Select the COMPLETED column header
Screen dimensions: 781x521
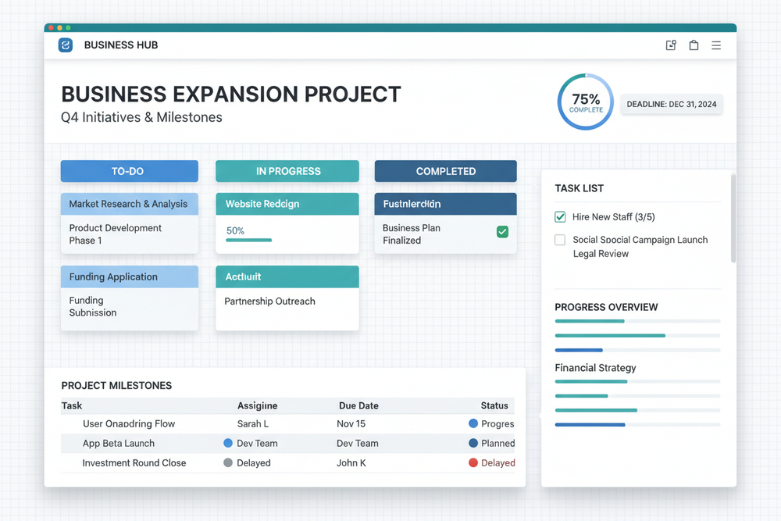[446, 171]
